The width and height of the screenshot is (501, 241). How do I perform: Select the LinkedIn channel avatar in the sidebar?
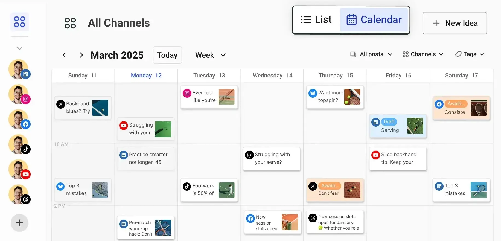(x=19, y=69)
